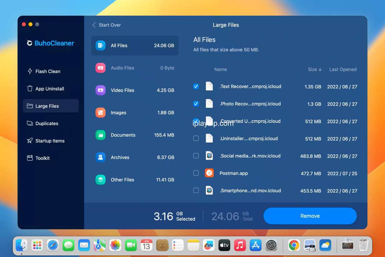Uncheck the .Text Recover file checkbox
The image size is (385, 257).
pos(196,86)
